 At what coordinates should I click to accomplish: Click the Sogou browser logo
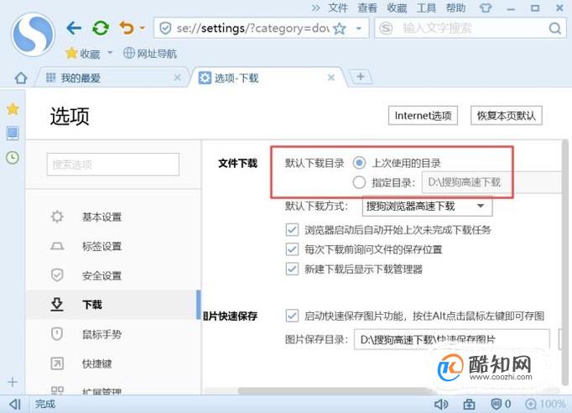[33, 34]
